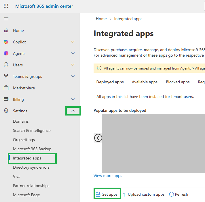Expand the Users menu chevron
Screen dimensions: 205x202
(73, 65)
